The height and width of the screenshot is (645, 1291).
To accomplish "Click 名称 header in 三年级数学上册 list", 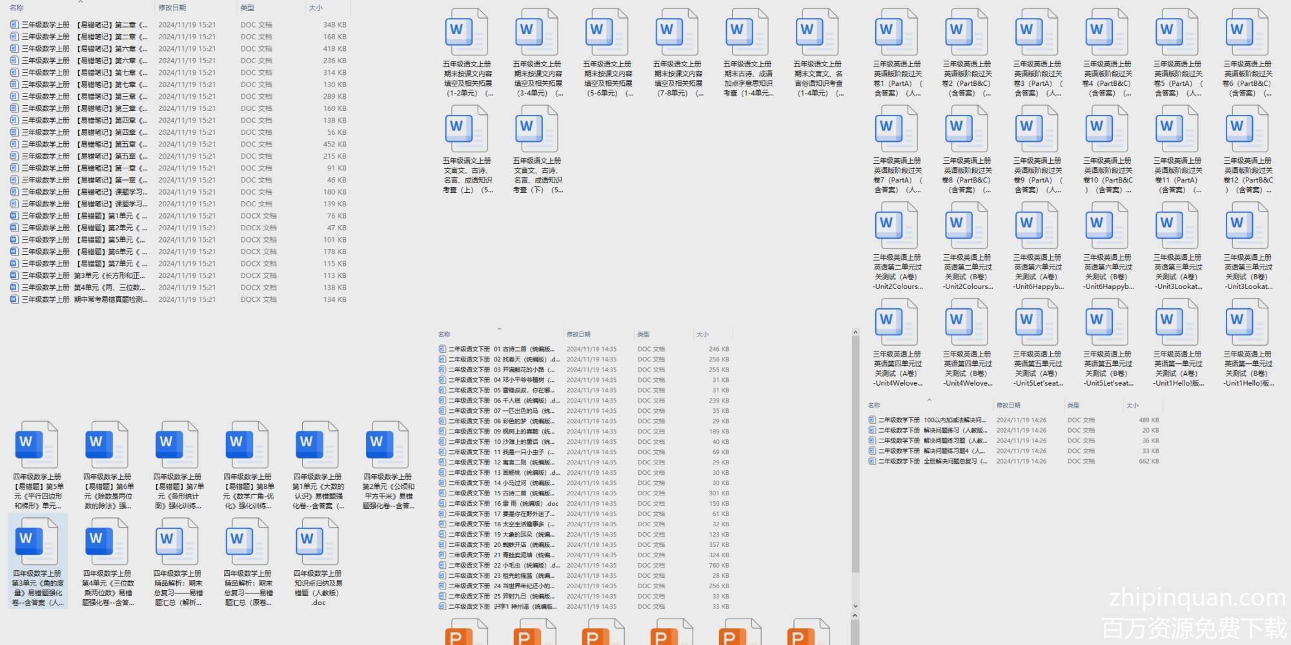I will click(x=17, y=8).
